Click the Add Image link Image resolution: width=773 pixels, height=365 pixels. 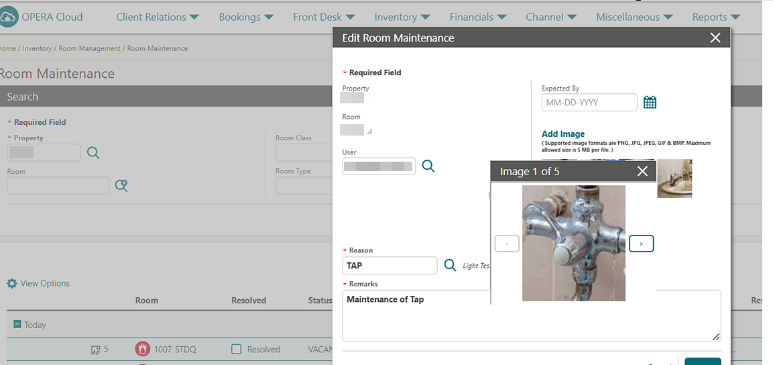coord(563,134)
